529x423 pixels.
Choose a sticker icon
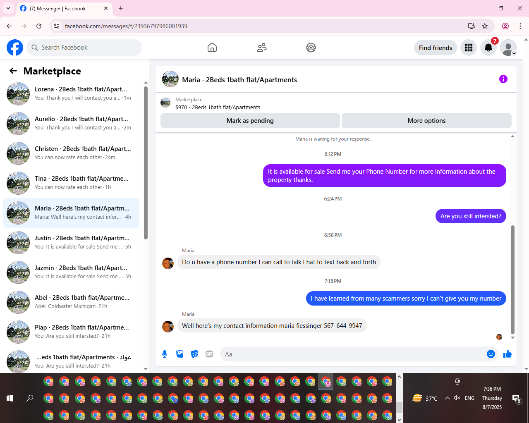point(194,354)
